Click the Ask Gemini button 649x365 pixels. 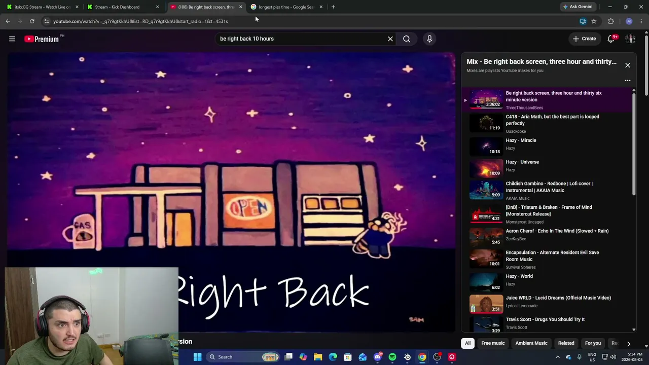point(578,7)
